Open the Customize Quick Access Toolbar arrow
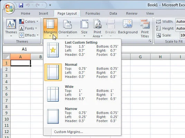The height and width of the screenshot is (138, 185). 50,5
